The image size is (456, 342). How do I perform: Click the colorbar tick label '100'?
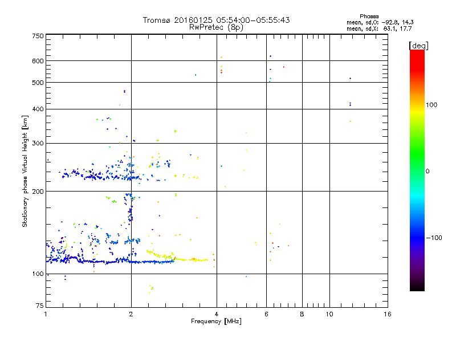(431, 105)
